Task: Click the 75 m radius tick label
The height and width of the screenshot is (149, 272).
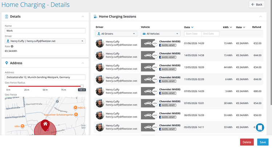Action: tap(64, 90)
